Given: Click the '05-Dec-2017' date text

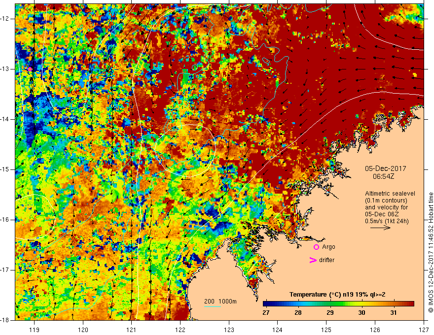Looking at the screenshot, I should 385,168.
